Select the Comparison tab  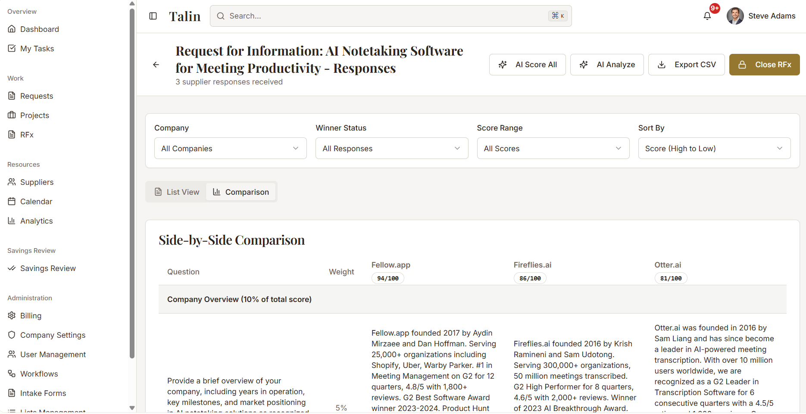click(x=241, y=192)
